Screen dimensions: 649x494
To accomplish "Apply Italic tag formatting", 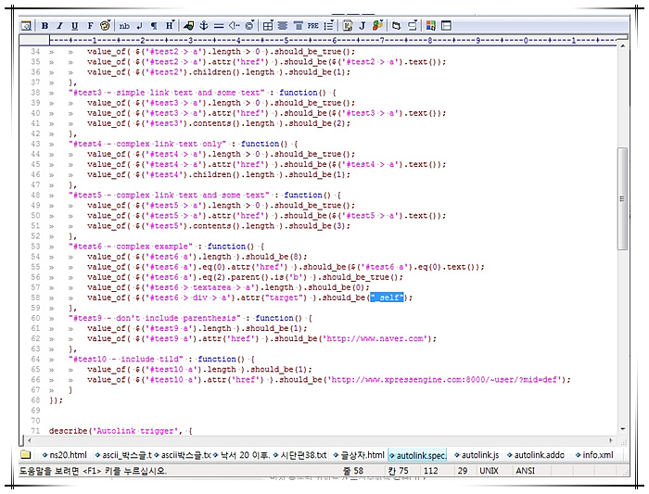I will click(x=59, y=26).
